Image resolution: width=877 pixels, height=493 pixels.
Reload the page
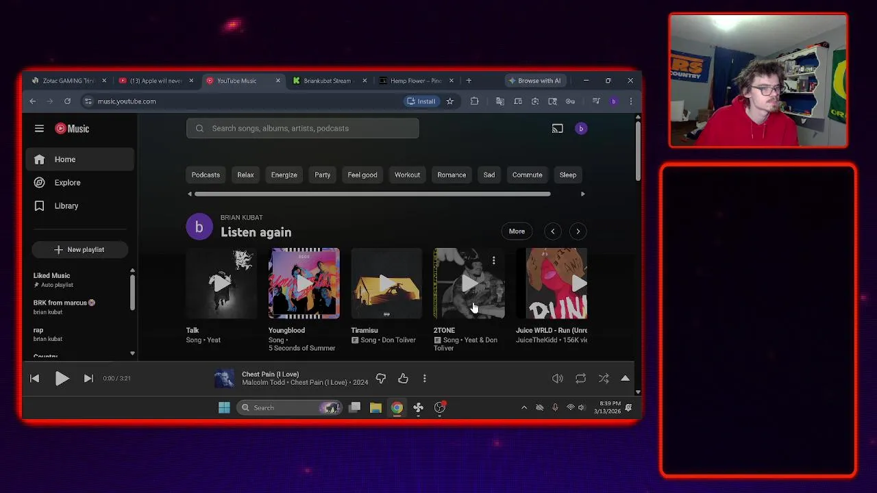(67, 101)
